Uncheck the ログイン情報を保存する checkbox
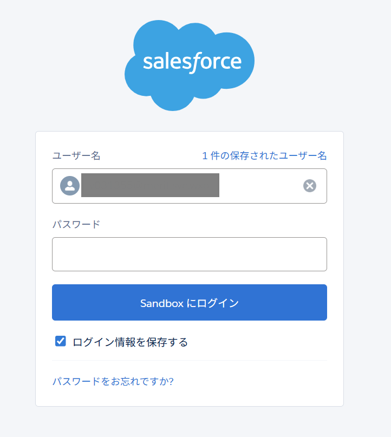 point(61,341)
